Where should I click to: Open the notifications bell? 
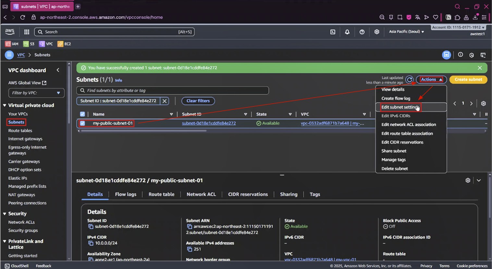click(x=347, y=32)
